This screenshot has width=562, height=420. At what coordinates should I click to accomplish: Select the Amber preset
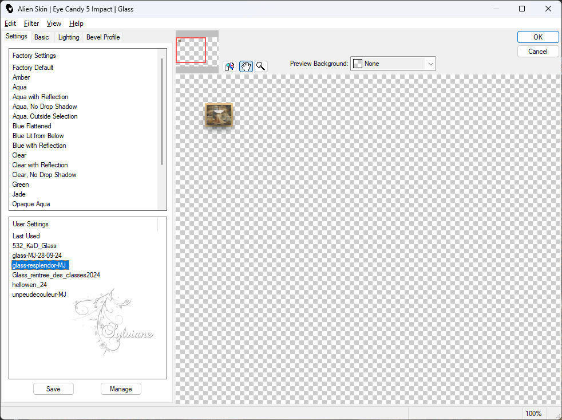tap(21, 77)
